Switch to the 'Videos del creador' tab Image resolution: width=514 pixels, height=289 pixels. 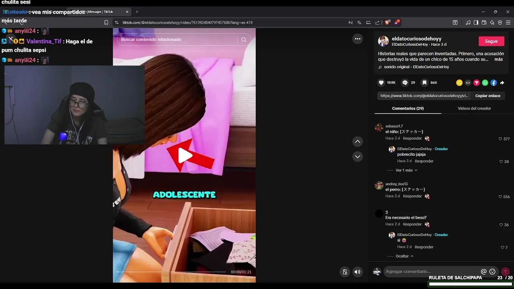474,108
